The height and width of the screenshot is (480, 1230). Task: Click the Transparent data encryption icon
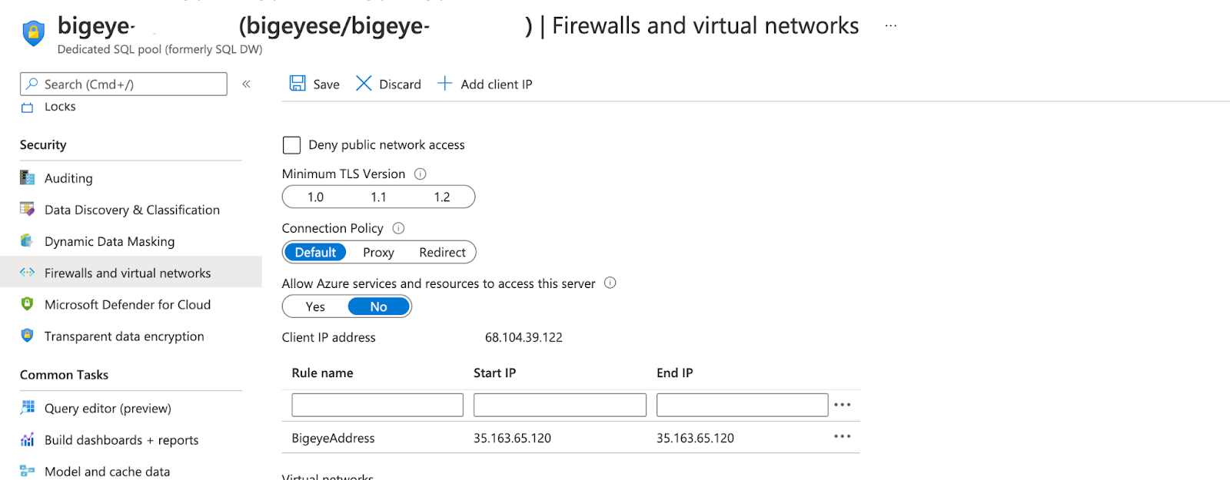(x=28, y=336)
